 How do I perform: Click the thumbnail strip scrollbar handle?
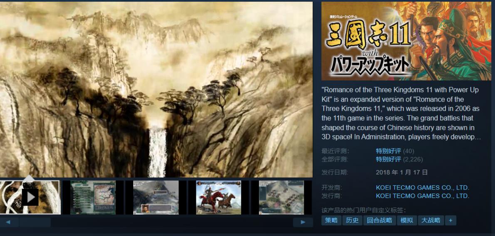point(35,222)
